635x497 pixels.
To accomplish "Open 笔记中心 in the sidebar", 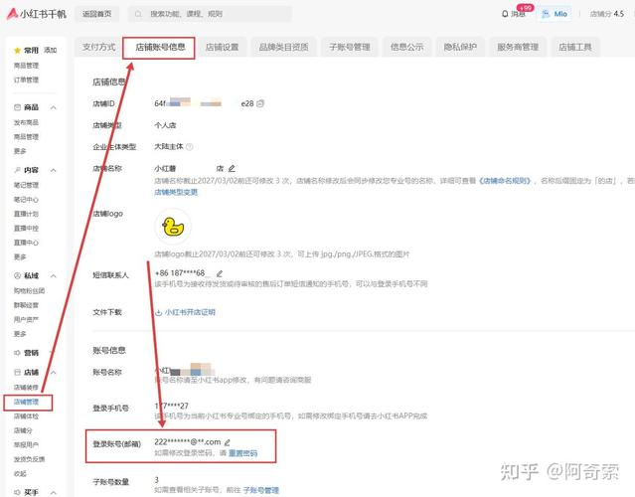I will coord(26,199).
